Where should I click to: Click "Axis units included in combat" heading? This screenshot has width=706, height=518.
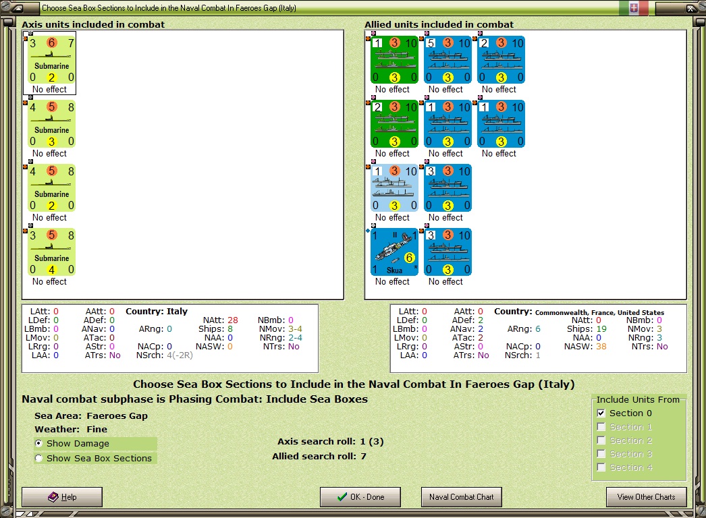[93, 25]
